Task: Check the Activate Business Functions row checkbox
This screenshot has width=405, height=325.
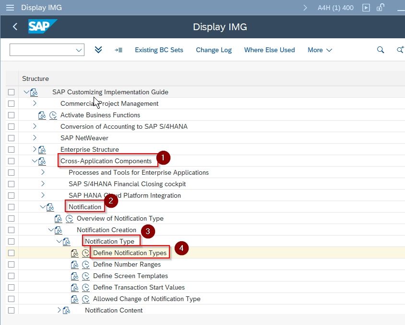Action: [11, 115]
